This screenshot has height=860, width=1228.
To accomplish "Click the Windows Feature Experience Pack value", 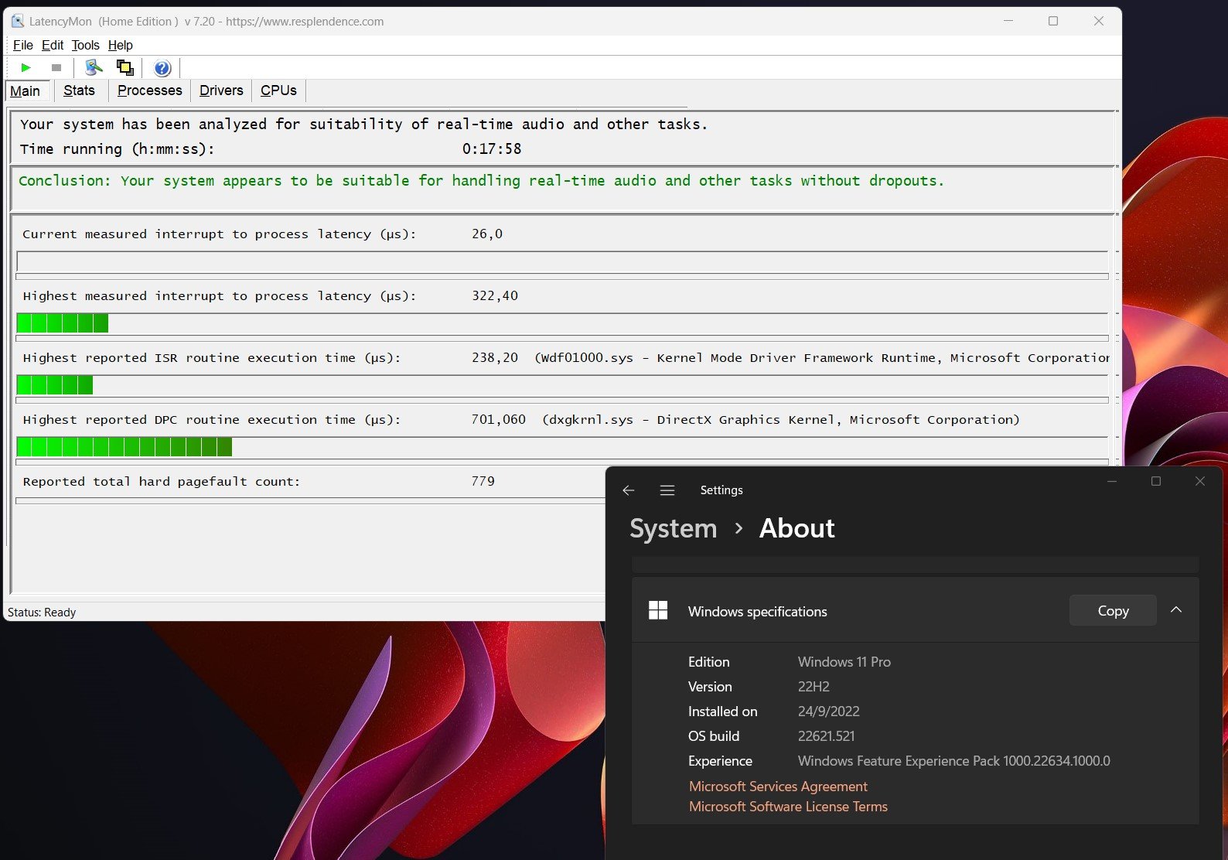I will [x=953, y=761].
